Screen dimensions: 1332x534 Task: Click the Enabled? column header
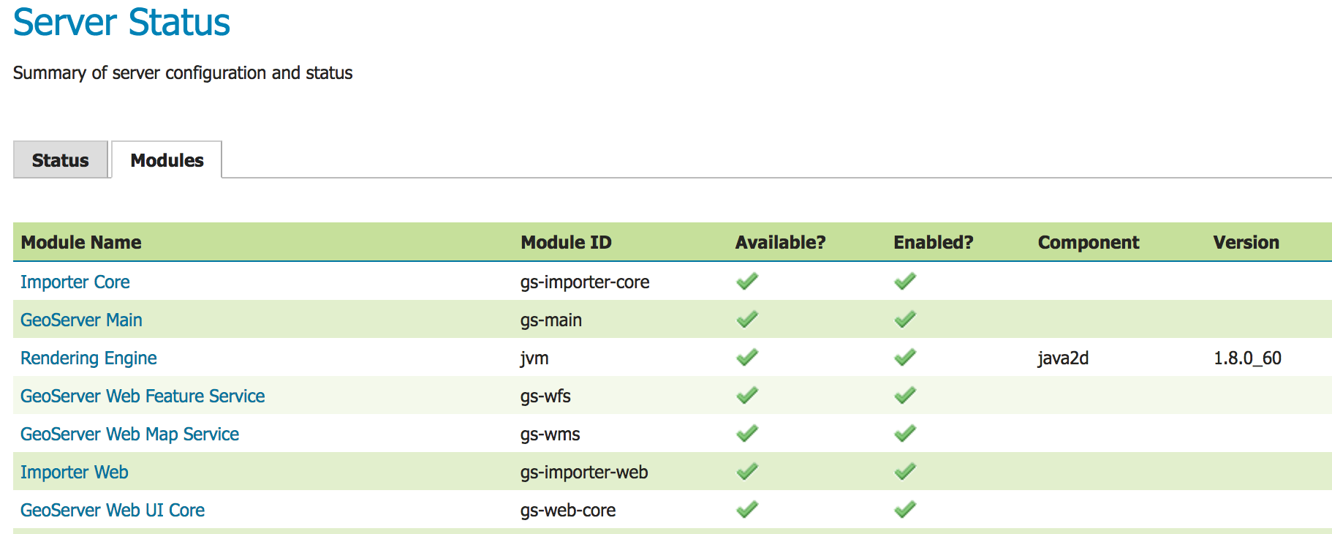(934, 243)
